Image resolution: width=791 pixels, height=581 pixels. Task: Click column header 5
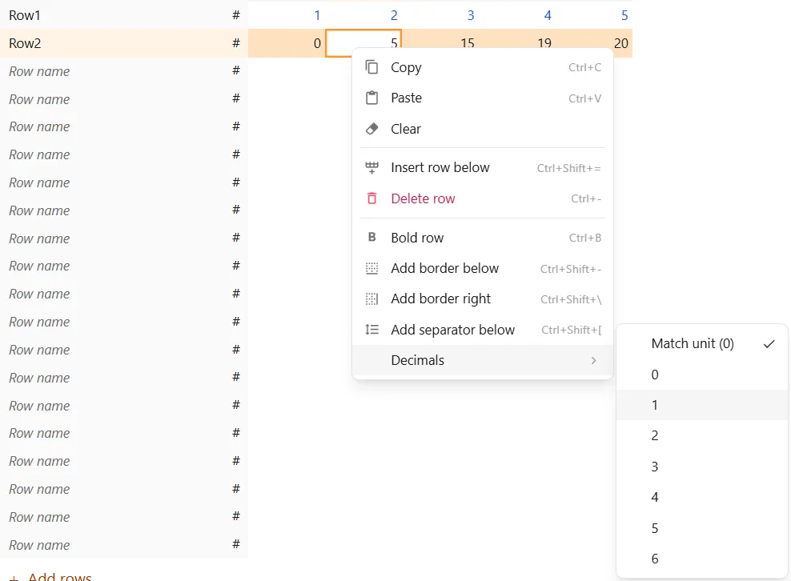pyautogui.click(x=624, y=15)
